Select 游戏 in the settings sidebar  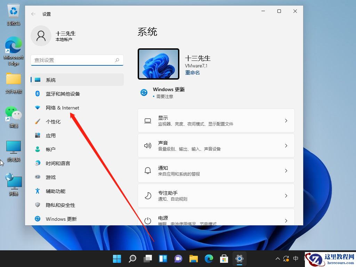51,177
